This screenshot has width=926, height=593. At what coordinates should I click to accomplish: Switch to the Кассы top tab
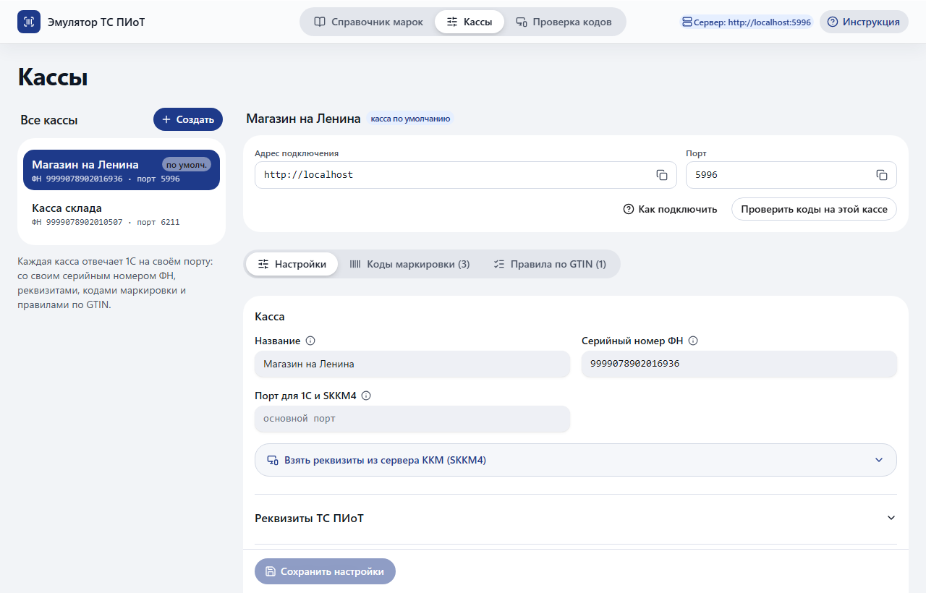[x=469, y=22]
